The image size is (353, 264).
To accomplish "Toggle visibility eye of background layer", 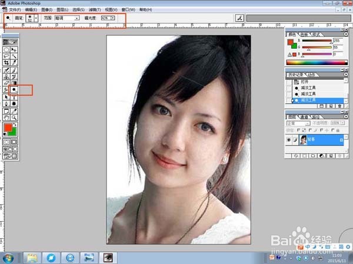I will coord(289,140).
